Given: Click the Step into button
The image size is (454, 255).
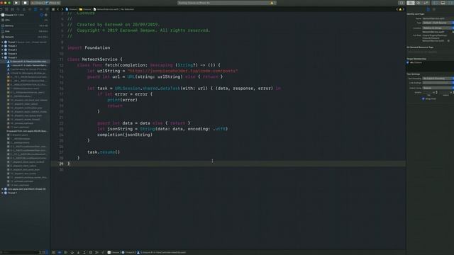Looking at the screenshot, I should click(x=78, y=252).
